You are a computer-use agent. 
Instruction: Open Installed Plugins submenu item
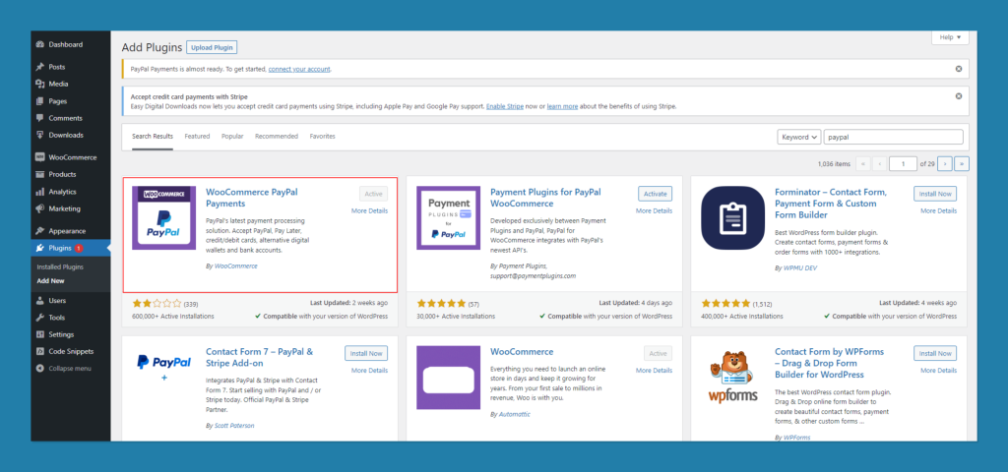(60, 266)
